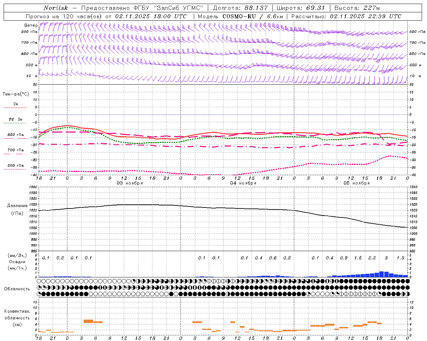Click the "04 ноября" date label
Screen dimensions: 427x341
click(243, 183)
